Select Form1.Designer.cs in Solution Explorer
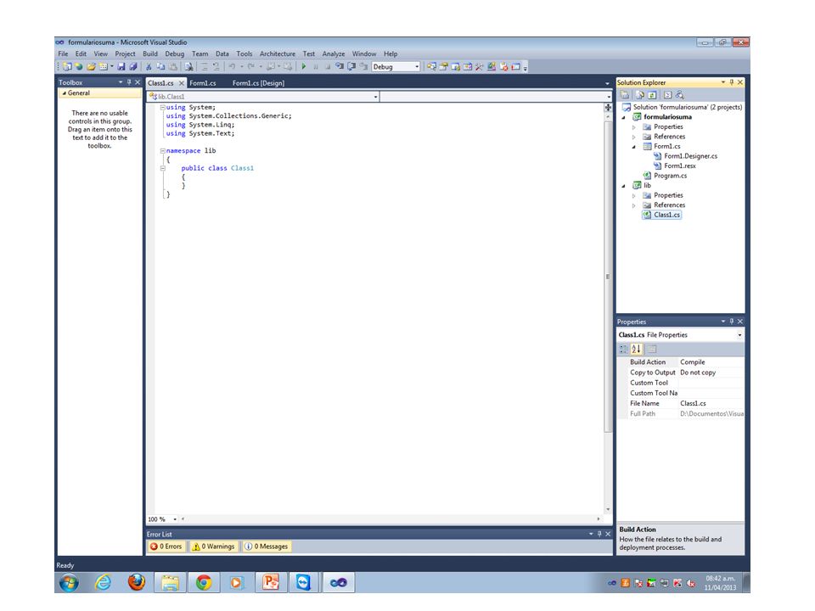 point(691,156)
